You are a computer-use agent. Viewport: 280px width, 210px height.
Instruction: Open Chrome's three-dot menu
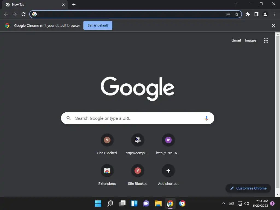274,14
